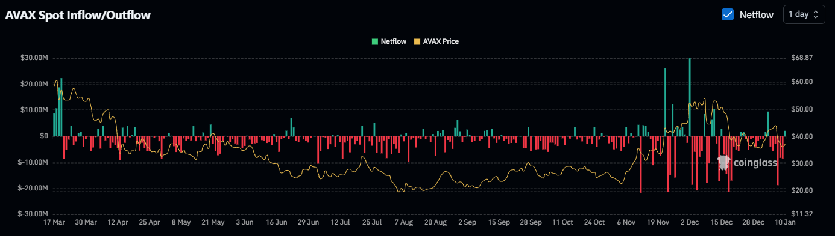Image resolution: width=835 pixels, height=236 pixels.
Task: Click the 8 May date label
Action: click(x=181, y=222)
